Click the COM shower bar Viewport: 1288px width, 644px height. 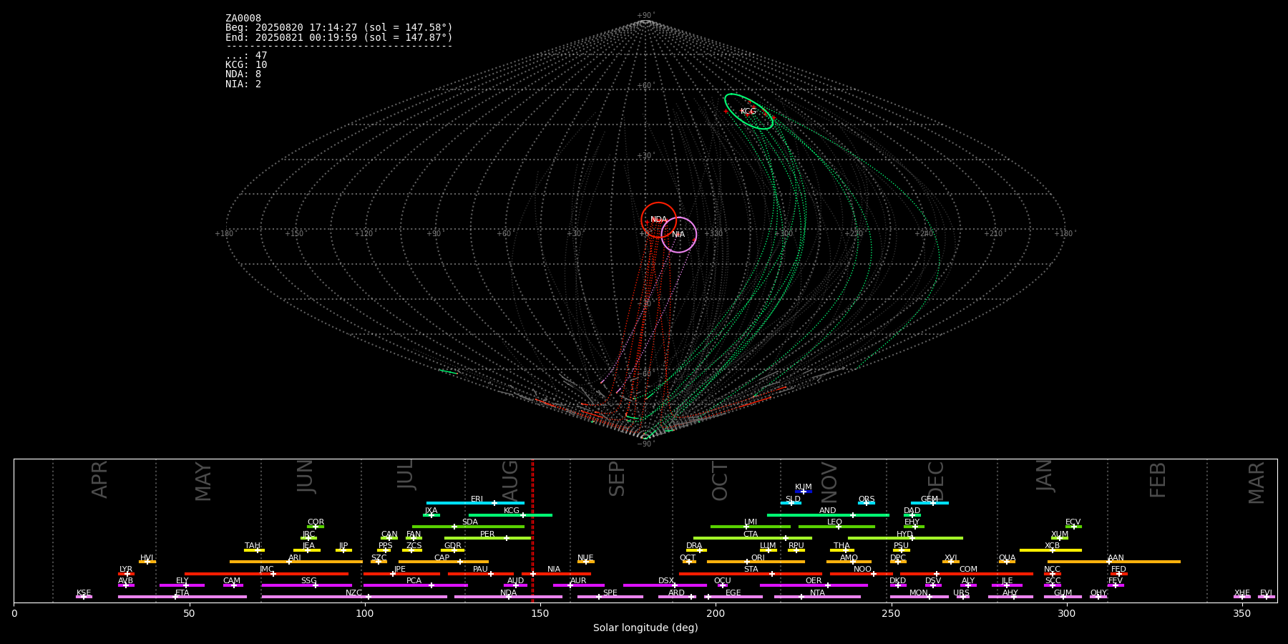(x=967, y=574)
